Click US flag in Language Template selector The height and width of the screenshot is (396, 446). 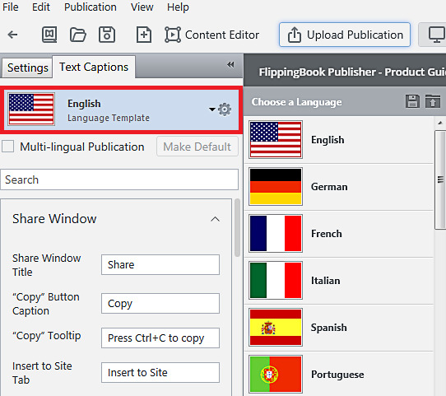tap(31, 109)
